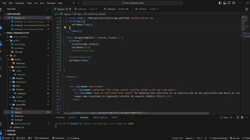
Task: Change LF end of line sequence
Action: click(x=206, y=138)
